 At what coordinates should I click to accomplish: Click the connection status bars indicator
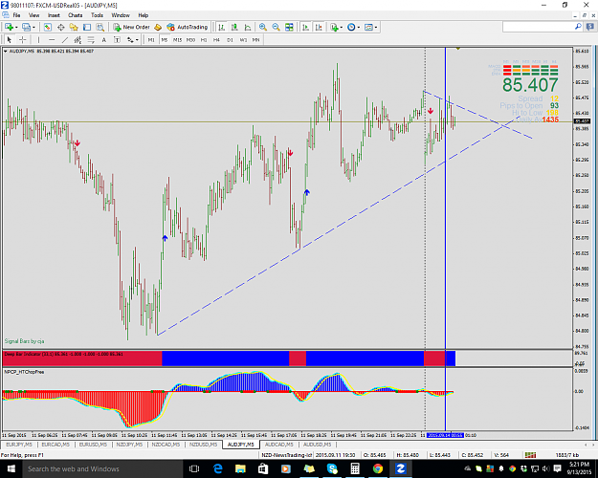tap(530, 455)
